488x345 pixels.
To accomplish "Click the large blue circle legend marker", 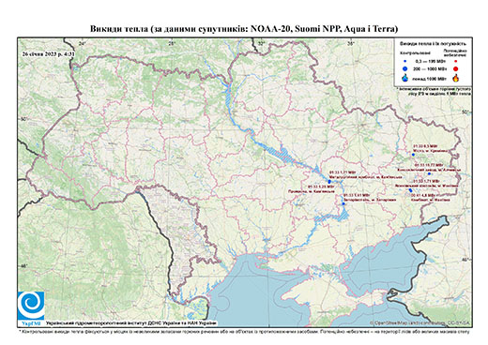I will pyautogui.click(x=405, y=68).
